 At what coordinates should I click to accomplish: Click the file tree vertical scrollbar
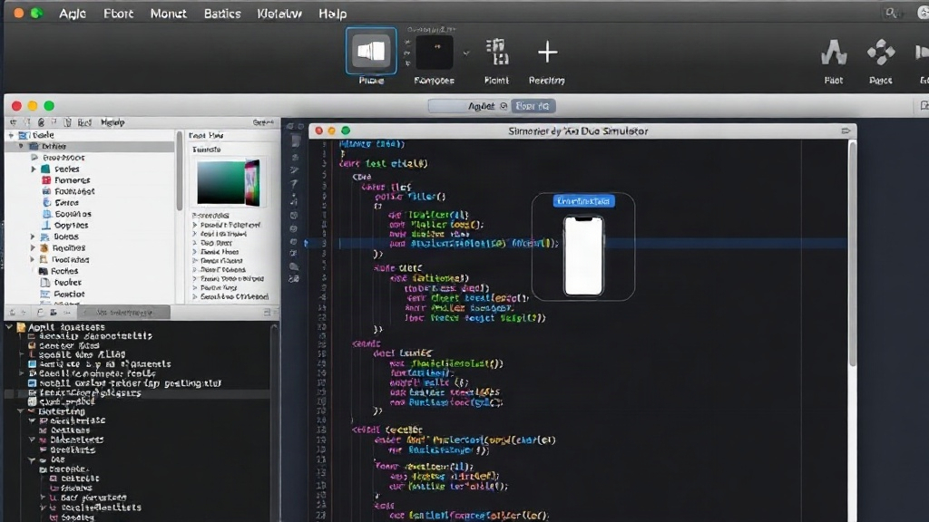pos(179,171)
